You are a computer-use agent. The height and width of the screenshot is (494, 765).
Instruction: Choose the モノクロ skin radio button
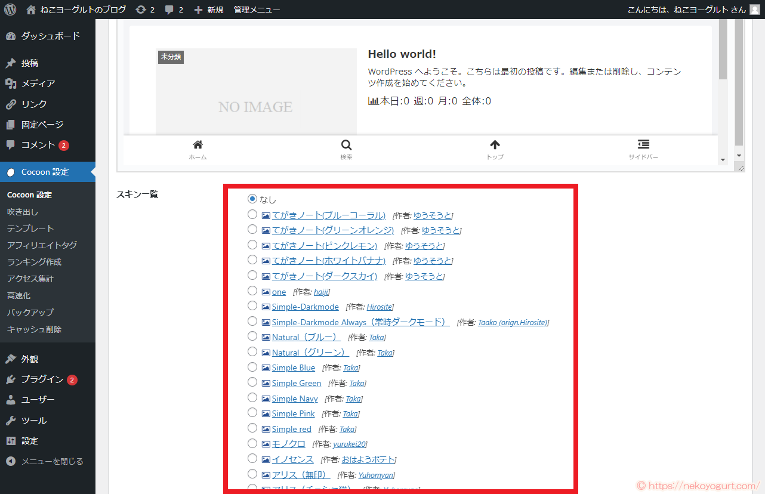coord(252,443)
